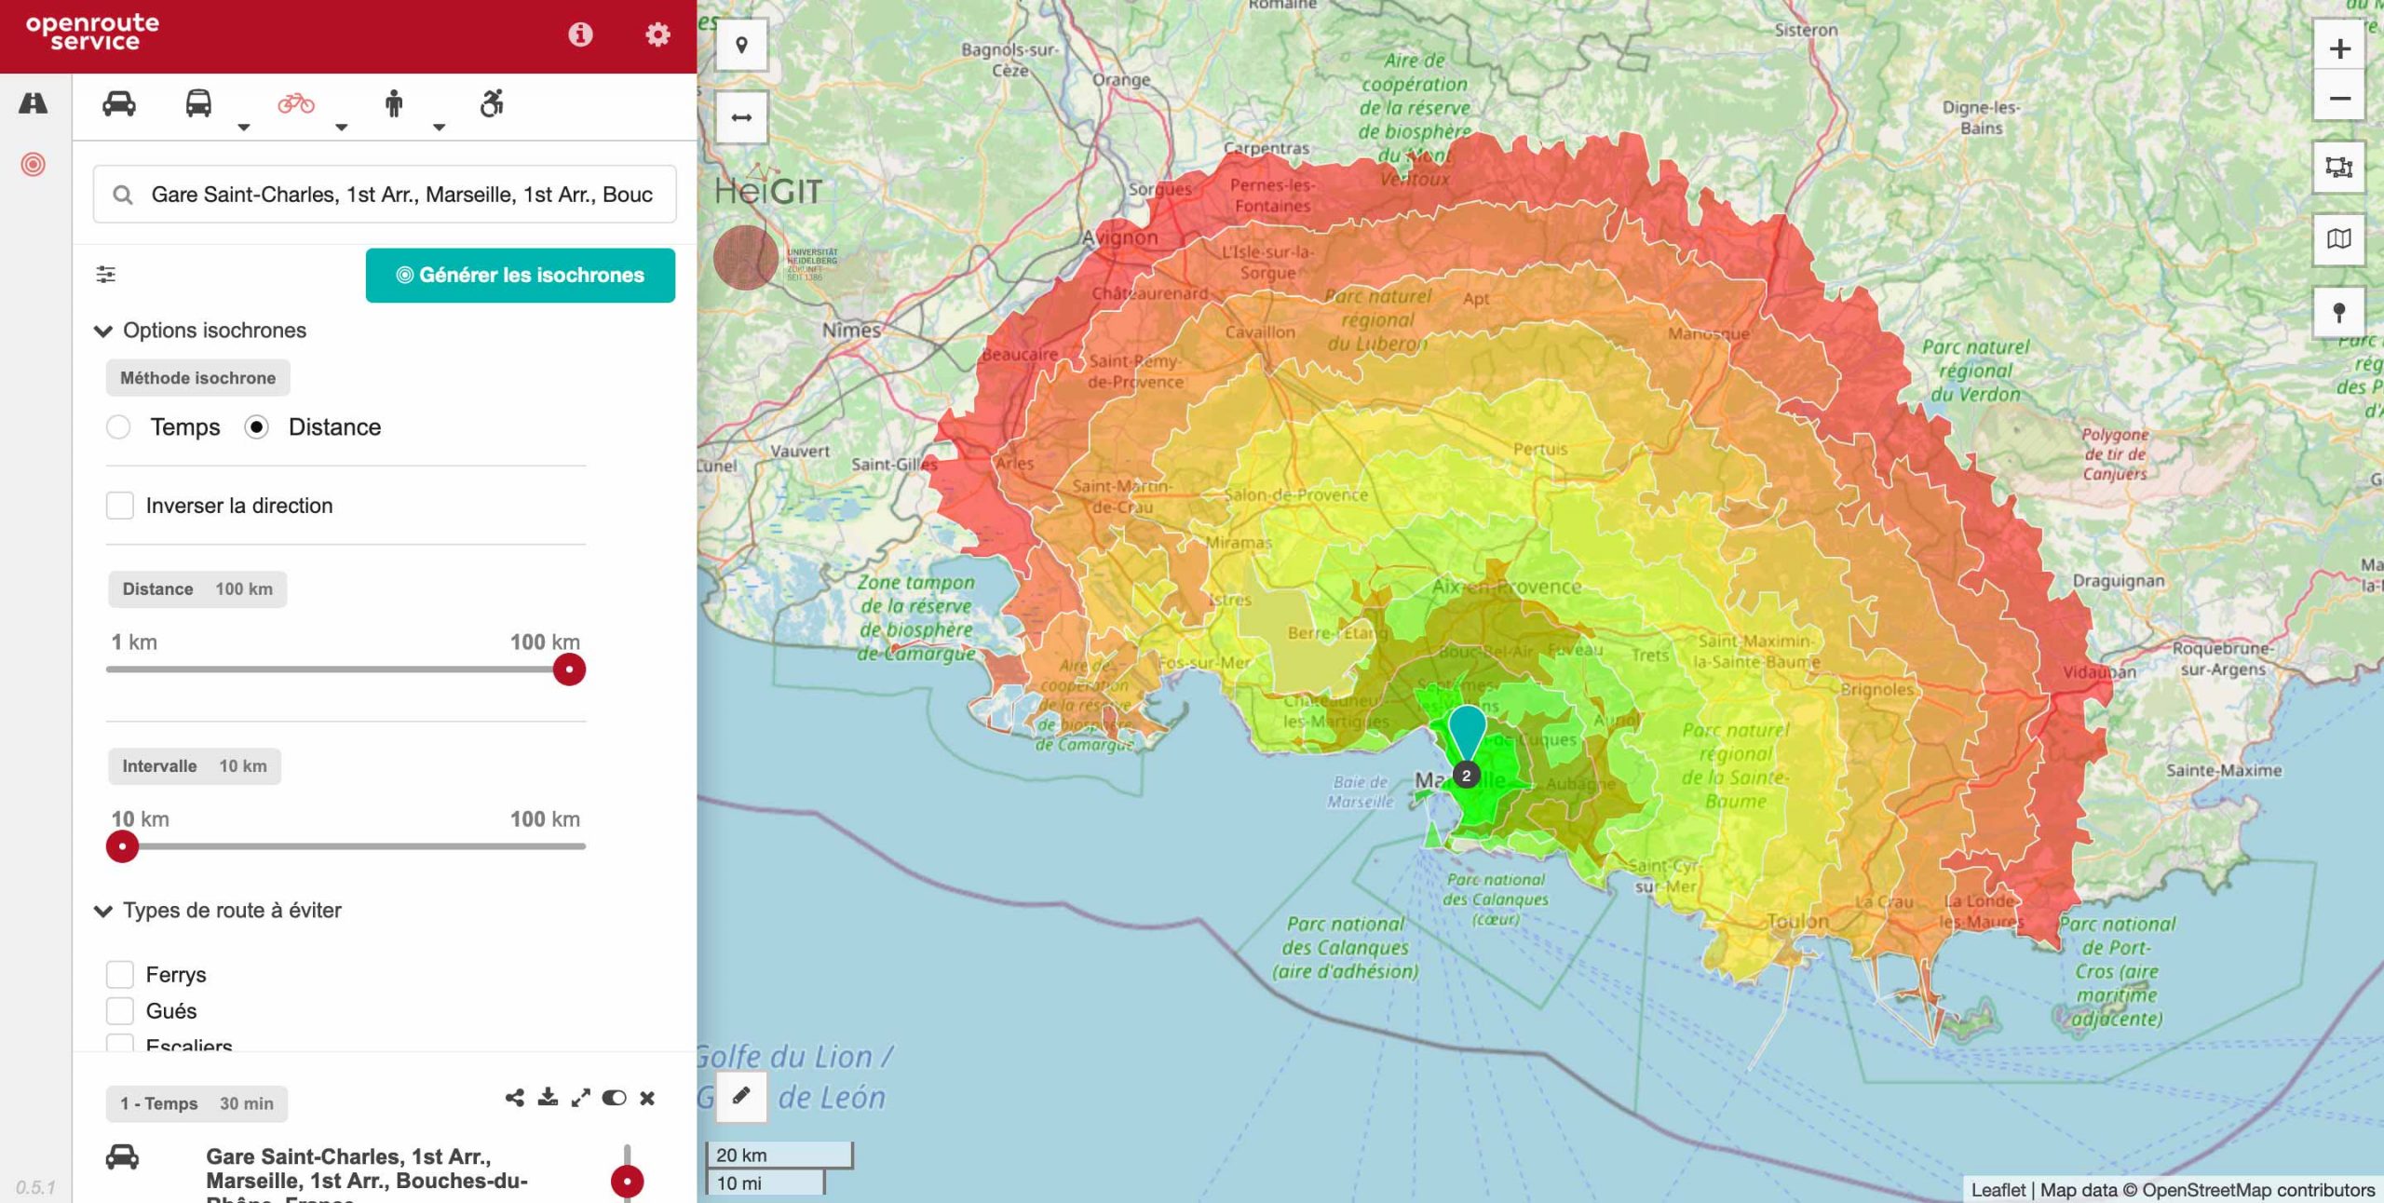The height and width of the screenshot is (1203, 2384).
Task: Open settings with the gear icon
Action: pyautogui.click(x=657, y=34)
